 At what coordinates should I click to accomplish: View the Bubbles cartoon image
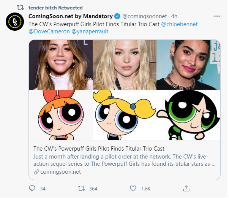click(x=124, y=115)
